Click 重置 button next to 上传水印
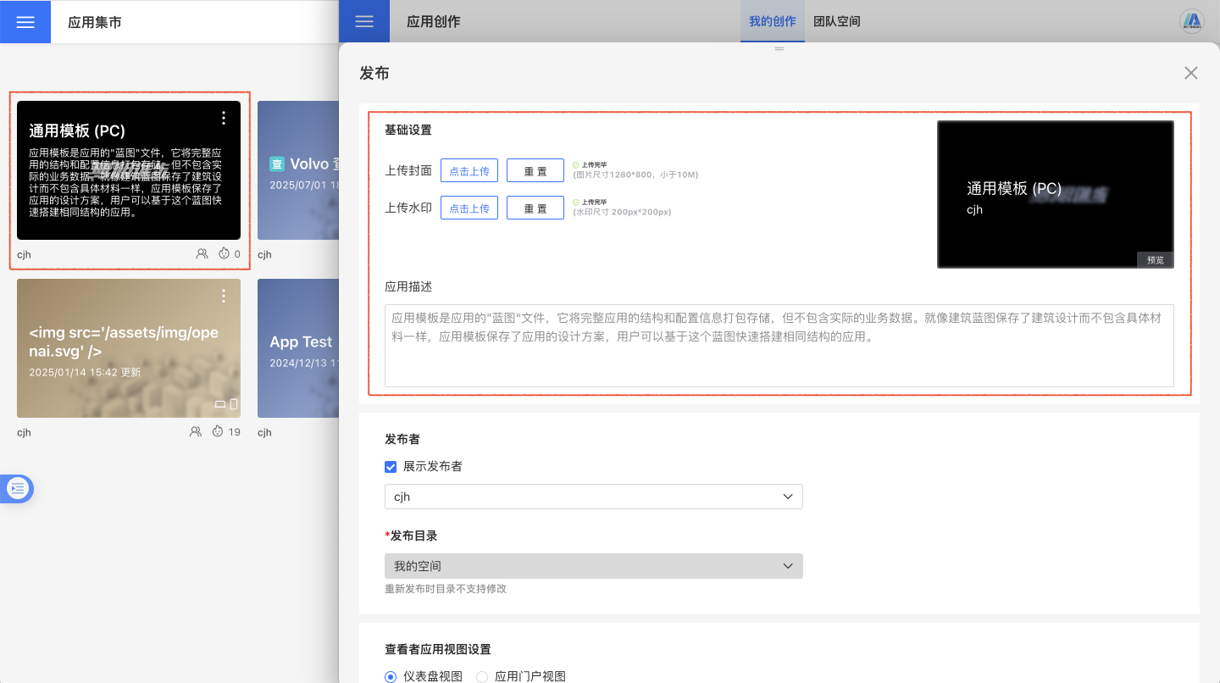This screenshot has width=1220, height=683. [x=535, y=208]
